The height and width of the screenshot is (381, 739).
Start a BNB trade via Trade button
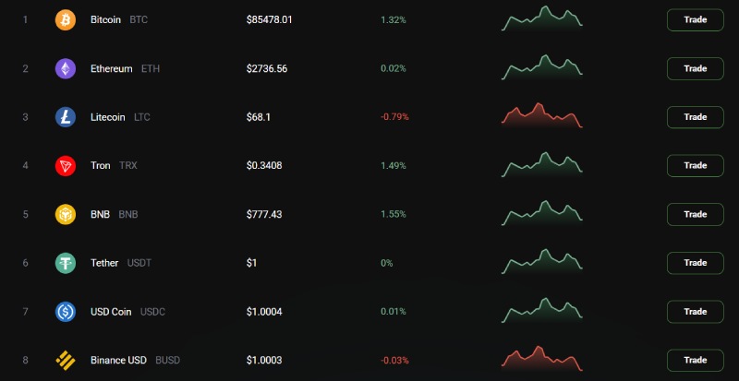[696, 214]
